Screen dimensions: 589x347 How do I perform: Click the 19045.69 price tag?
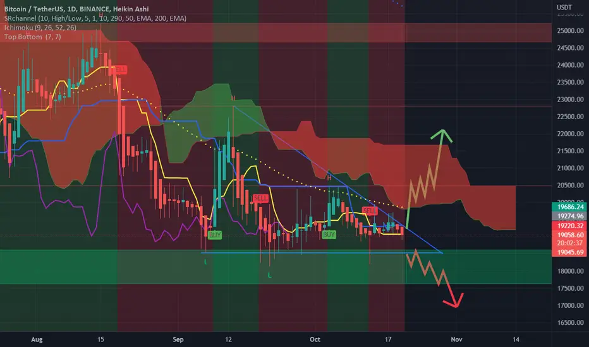(570, 252)
